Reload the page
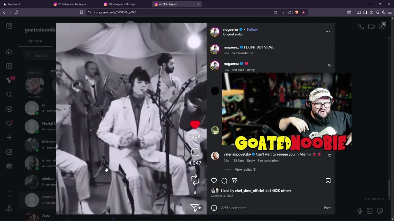 tap(16, 12)
